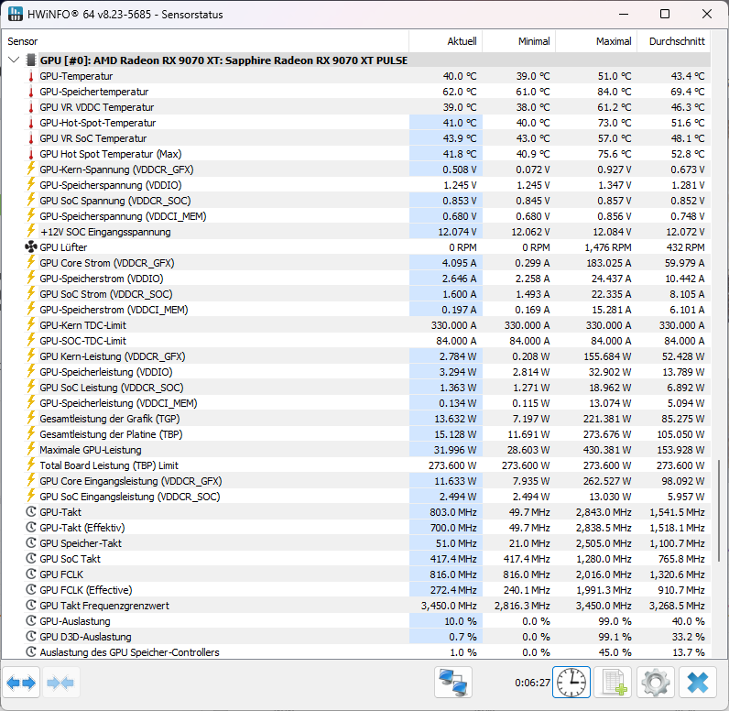Click the expand-layout blue arrows button
Screen dimensions: 729x711
click(21, 683)
